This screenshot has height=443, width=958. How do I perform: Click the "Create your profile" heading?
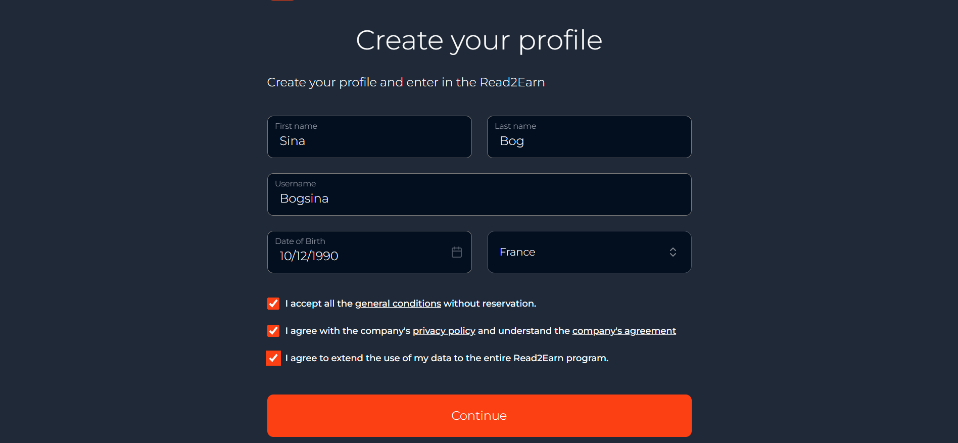pyautogui.click(x=479, y=40)
